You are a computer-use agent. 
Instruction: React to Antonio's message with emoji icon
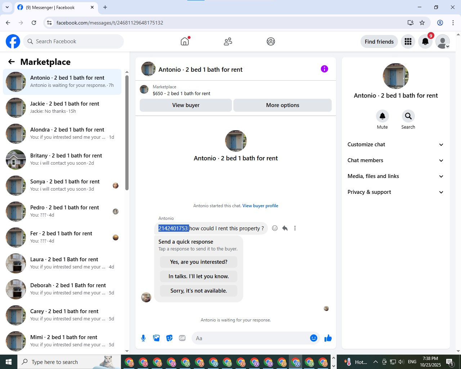tap(275, 228)
